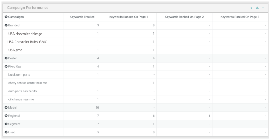Collapse the Fixed Ops campaign group
Image resolution: width=271 pixels, height=140 pixels.
click(x=6, y=66)
